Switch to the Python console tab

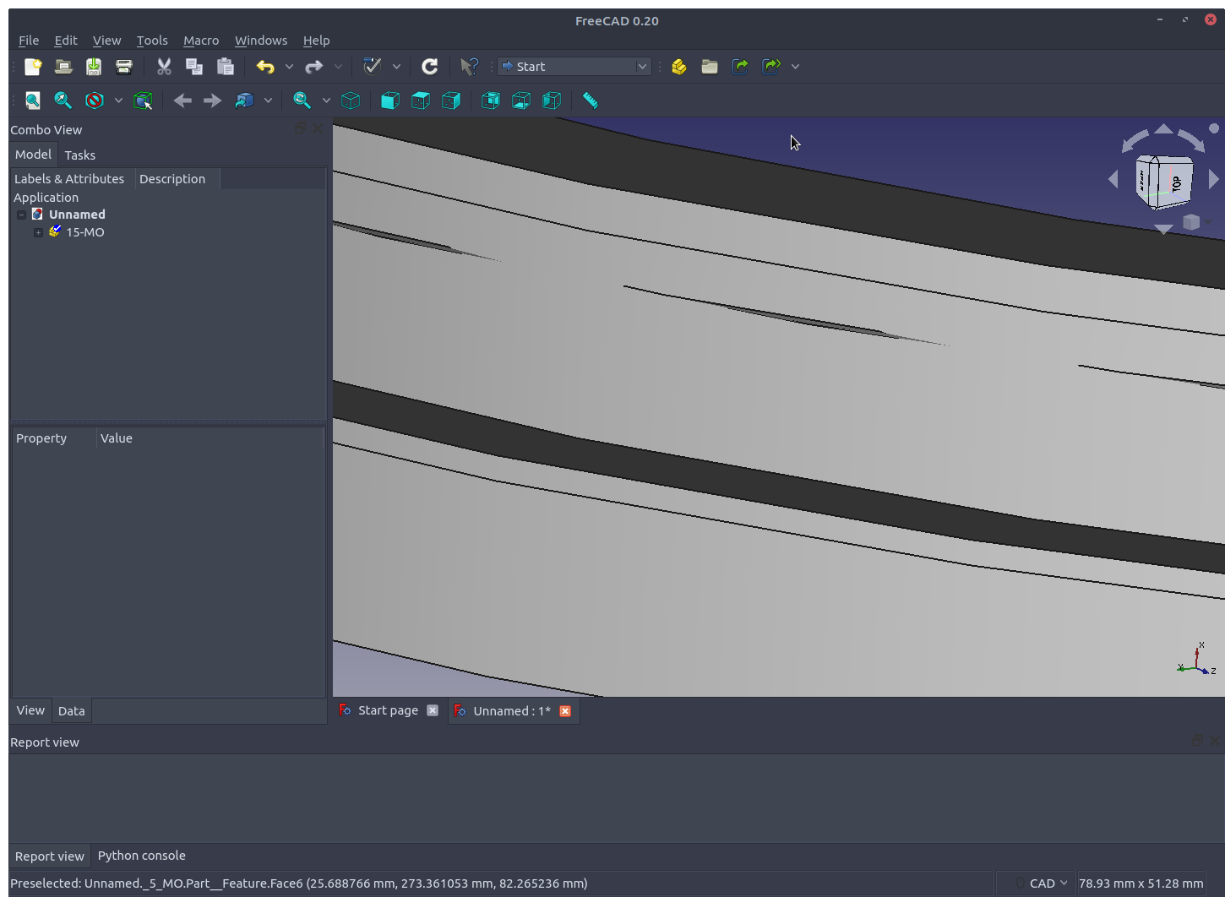tap(141, 856)
